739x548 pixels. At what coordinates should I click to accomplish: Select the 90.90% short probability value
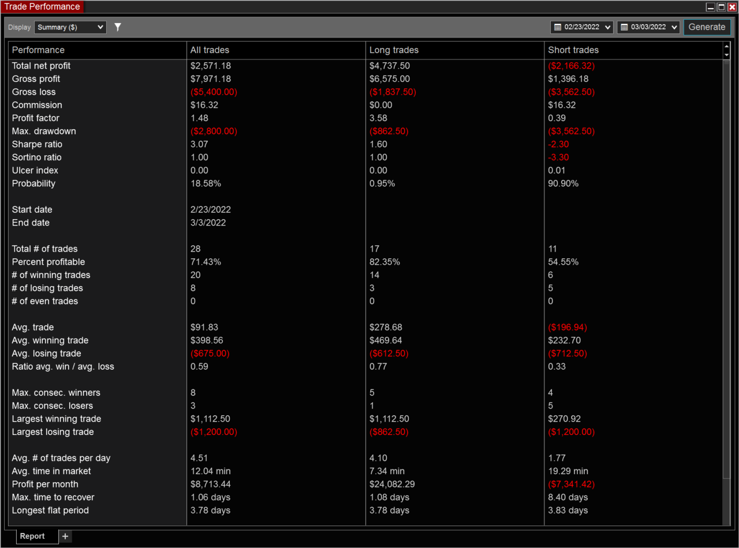pos(563,183)
